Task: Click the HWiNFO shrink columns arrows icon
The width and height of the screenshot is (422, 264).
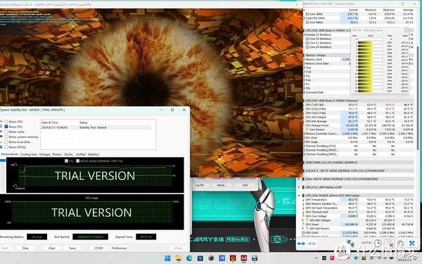Action: pyautogui.click(x=312, y=244)
